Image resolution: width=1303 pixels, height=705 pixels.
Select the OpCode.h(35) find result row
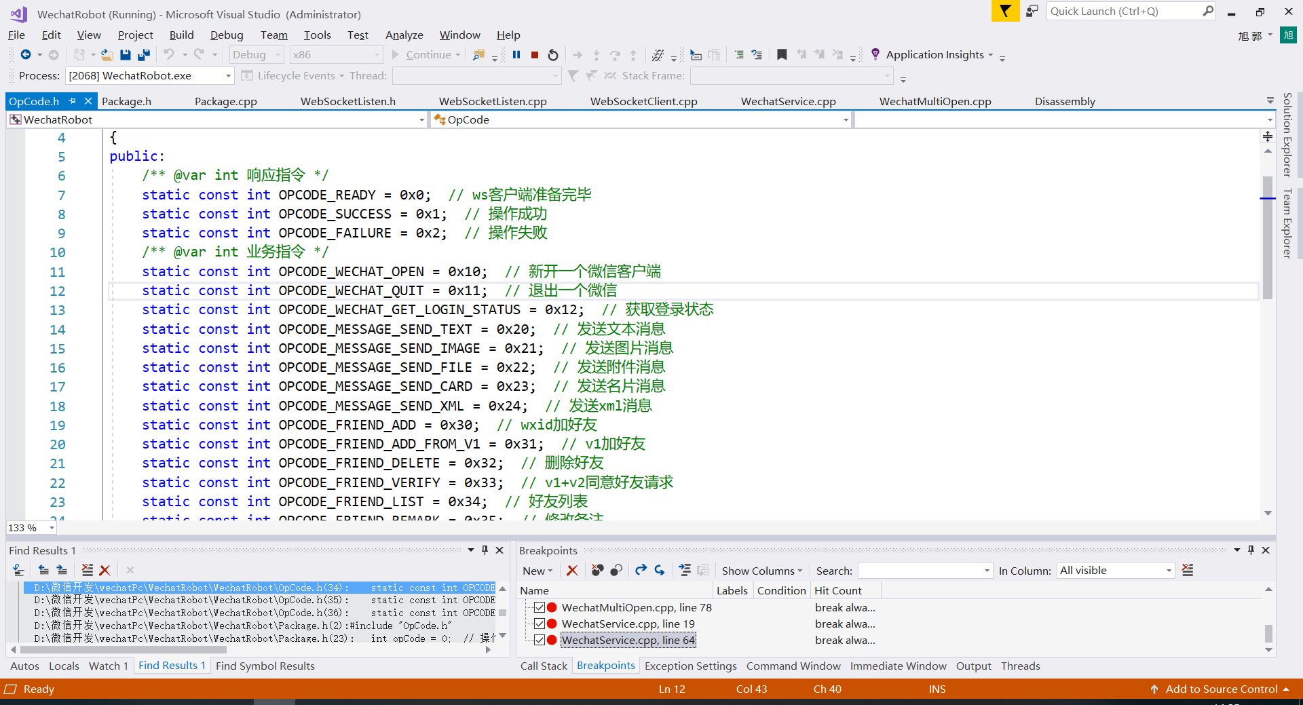[x=265, y=601]
